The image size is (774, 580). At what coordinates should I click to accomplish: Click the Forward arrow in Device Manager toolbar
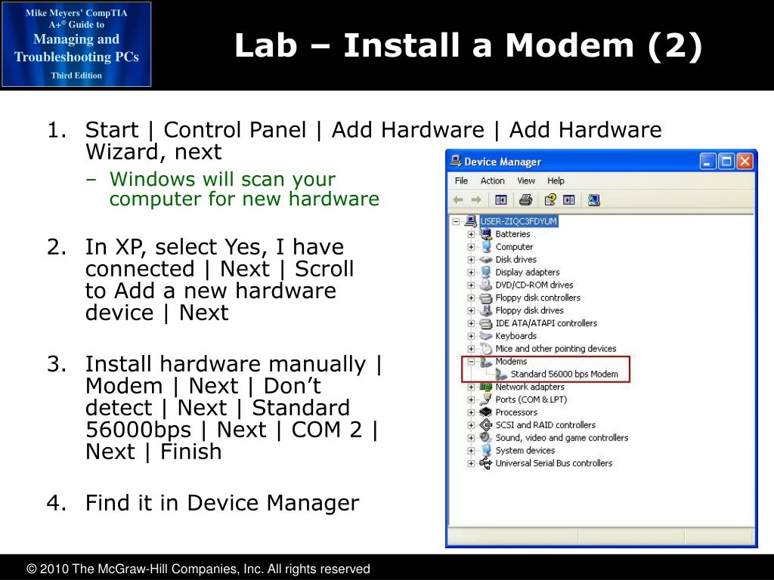coord(476,199)
